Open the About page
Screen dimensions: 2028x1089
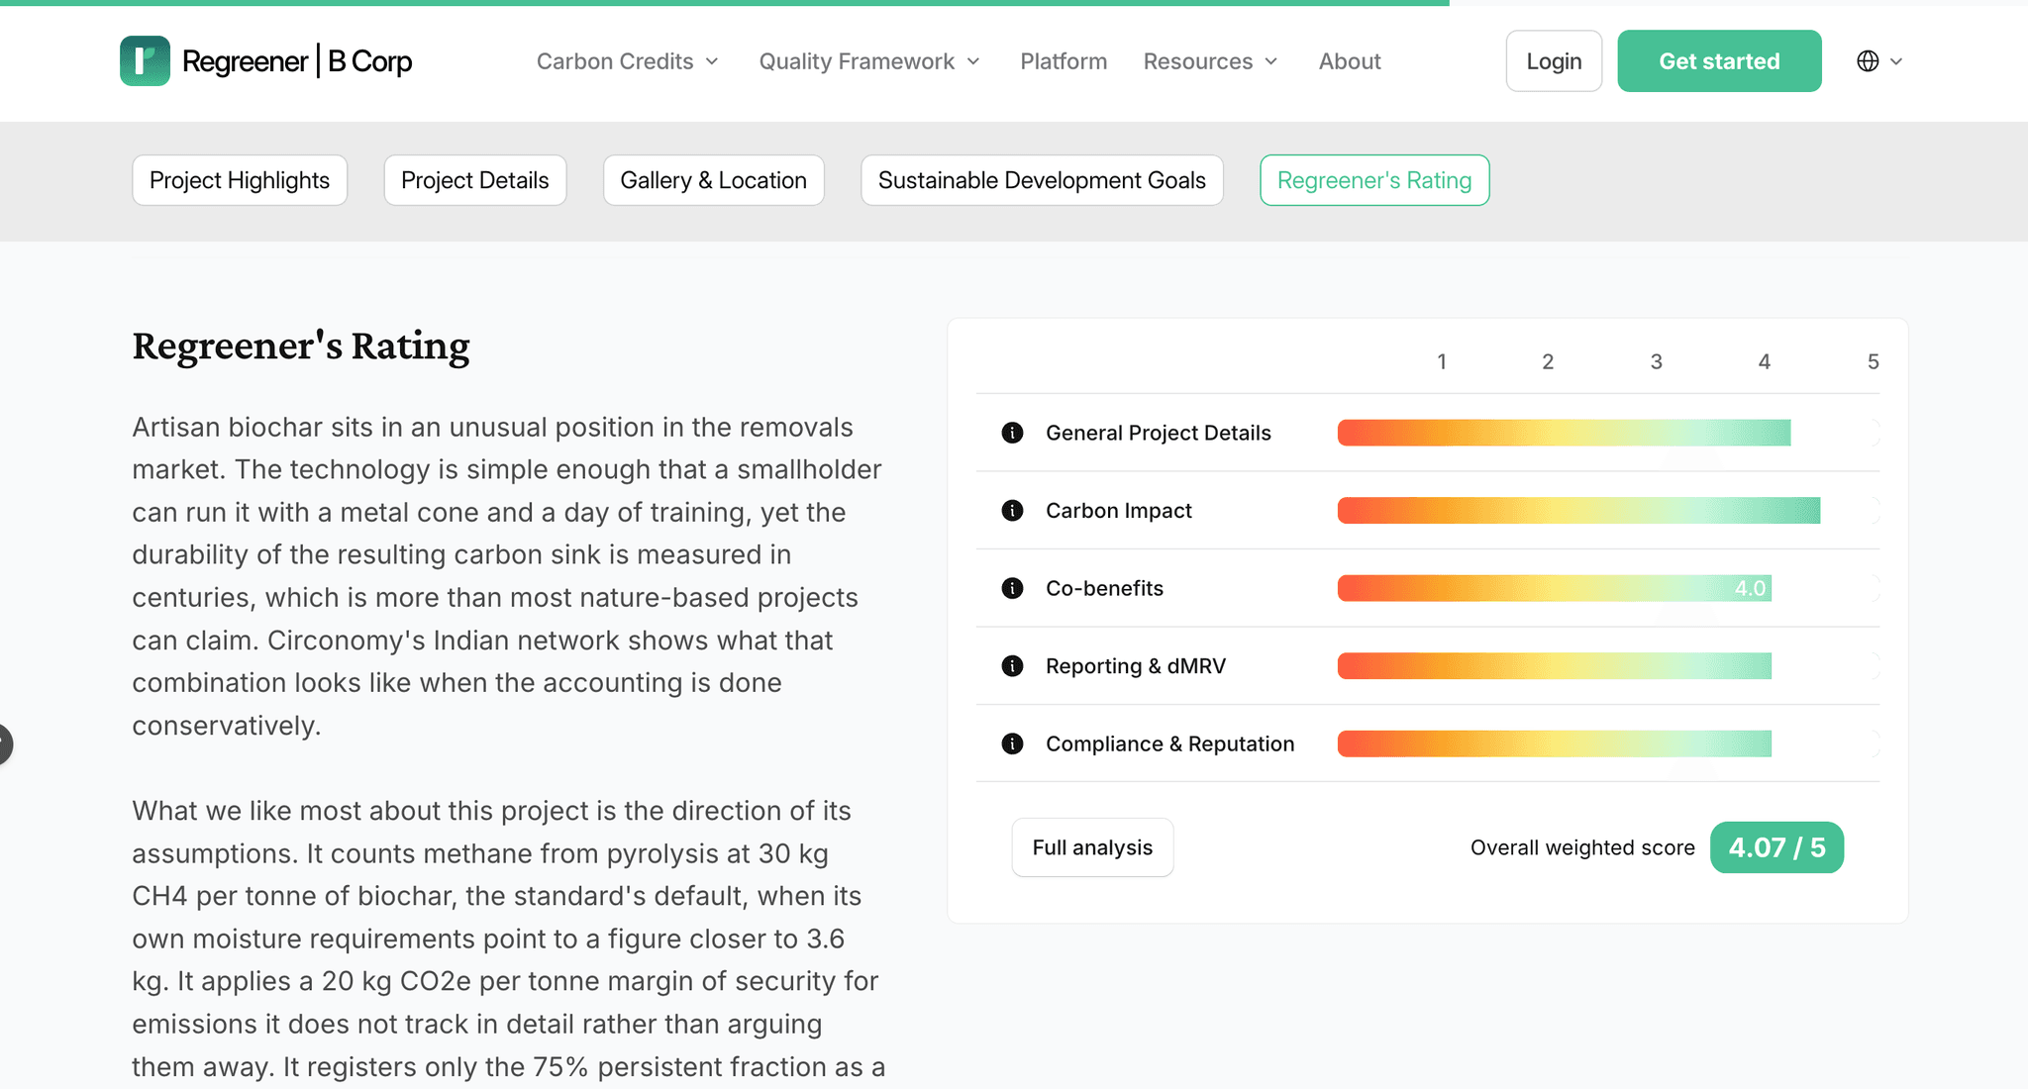click(x=1350, y=61)
